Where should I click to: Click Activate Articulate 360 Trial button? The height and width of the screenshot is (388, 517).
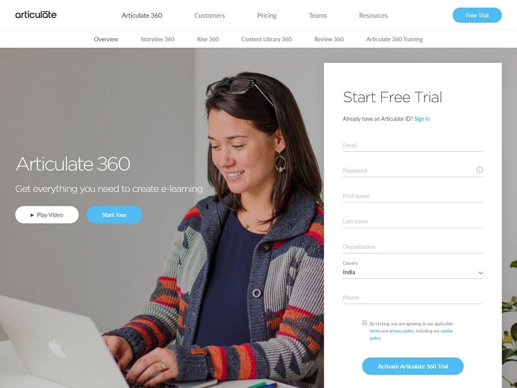coord(413,366)
